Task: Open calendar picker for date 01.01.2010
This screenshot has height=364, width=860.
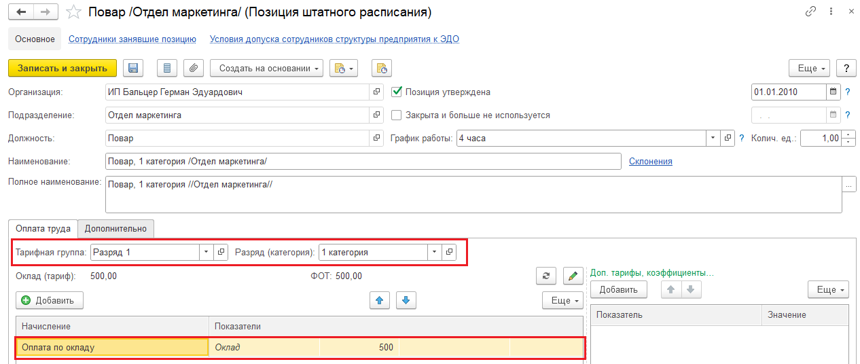Action: (x=833, y=92)
